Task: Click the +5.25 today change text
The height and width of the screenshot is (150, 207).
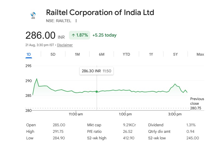Action: tap(104, 35)
